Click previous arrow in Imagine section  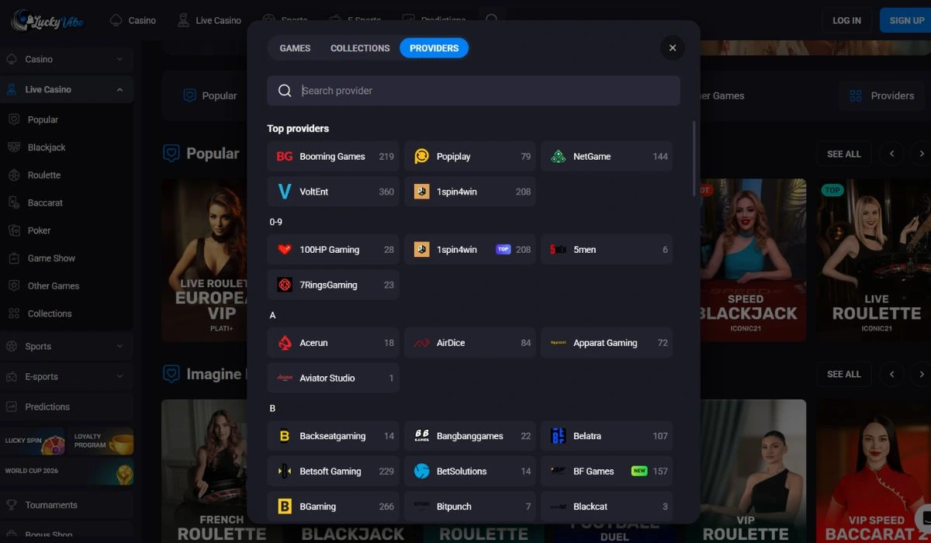coord(892,374)
